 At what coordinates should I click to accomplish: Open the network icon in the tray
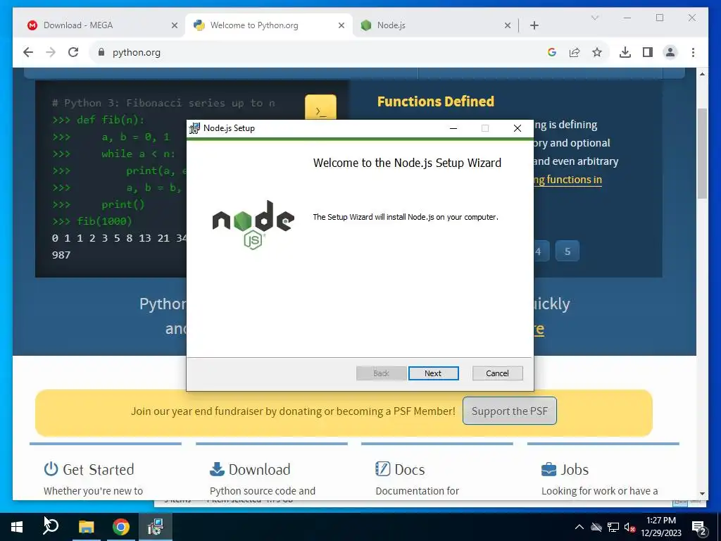click(613, 527)
